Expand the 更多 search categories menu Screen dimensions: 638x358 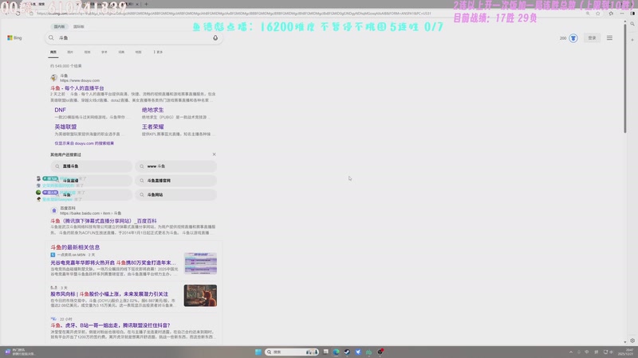click(x=158, y=52)
